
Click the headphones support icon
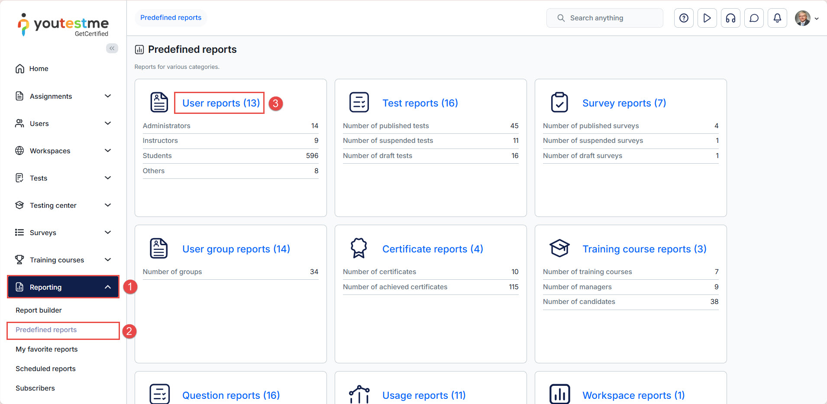pos(730,18)
